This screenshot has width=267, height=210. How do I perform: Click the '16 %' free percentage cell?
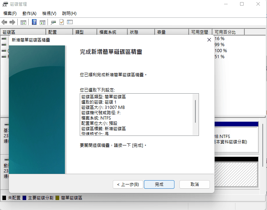point(219,39)
